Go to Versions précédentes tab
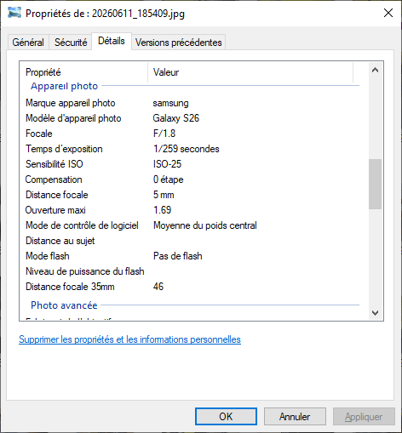 pos(179,43)
